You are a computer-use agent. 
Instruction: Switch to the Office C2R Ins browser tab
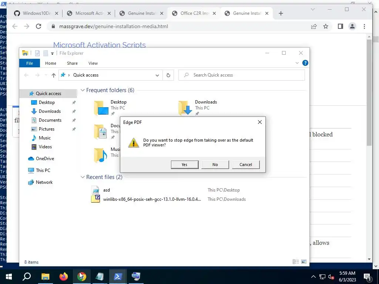[x=194, y=13]
